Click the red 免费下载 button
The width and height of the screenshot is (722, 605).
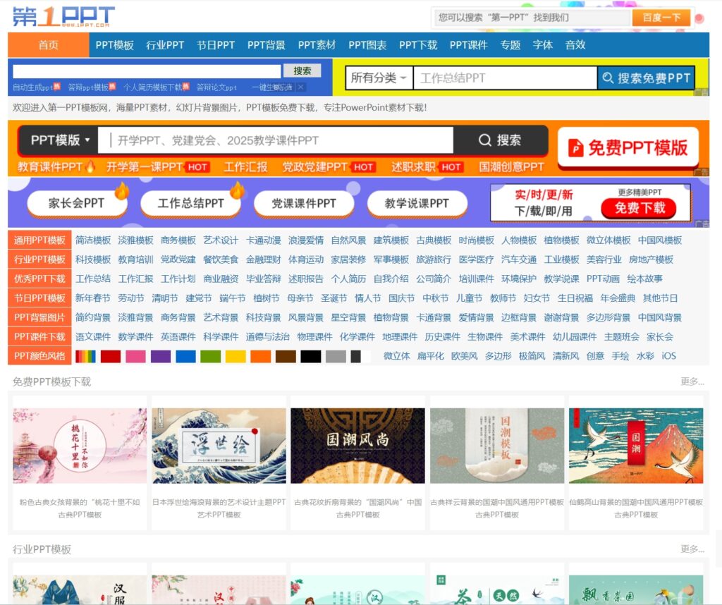(x=639, y=208)
